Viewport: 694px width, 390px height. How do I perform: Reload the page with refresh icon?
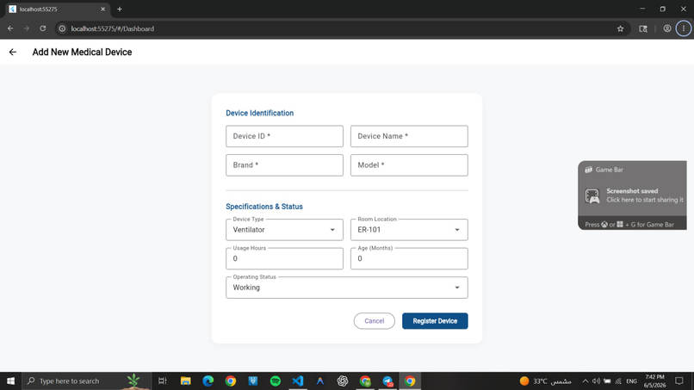pos(43,28)
